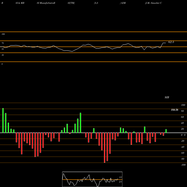Image resolution: width=187 pixels, height=187 pixels.
Task: Click the '11' label in mini chart
Action: pos(120,177)
